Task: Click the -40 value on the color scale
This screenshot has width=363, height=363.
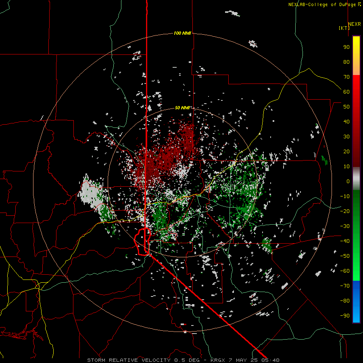Action: (345, 241)
